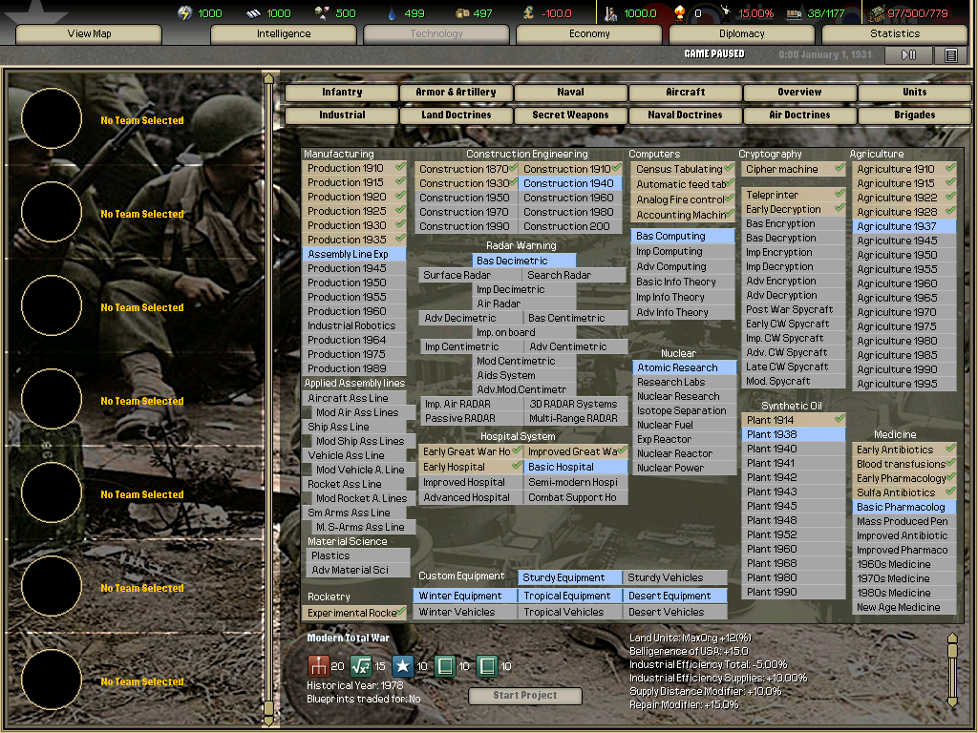Click the manpower icon showing 38/1177
The width and height of the screenshot is (978, 733).
tap(794, 12)
